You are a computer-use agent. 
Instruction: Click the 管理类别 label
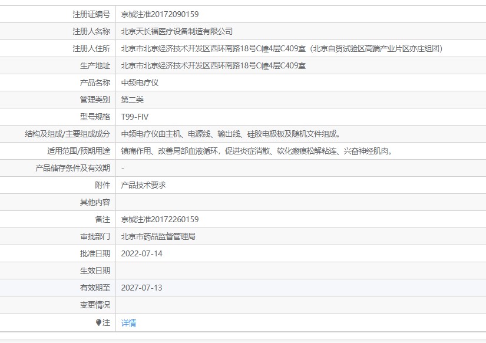click(95, 100)
